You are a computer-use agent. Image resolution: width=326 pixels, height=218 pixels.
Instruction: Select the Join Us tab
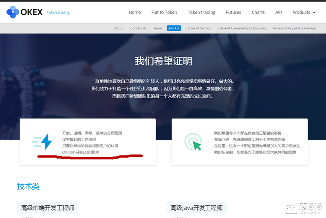[x=174, y=28]
